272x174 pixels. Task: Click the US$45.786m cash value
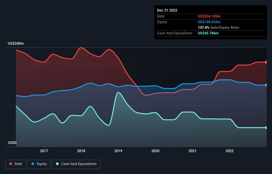208,33
